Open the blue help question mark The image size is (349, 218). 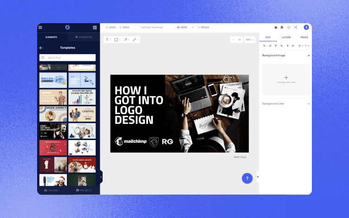[247, 179]
